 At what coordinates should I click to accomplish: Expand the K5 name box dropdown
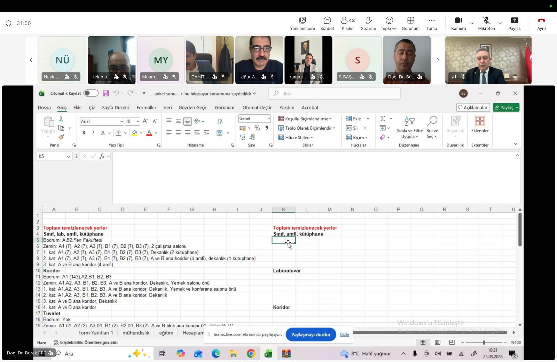[x=68, y=157]
